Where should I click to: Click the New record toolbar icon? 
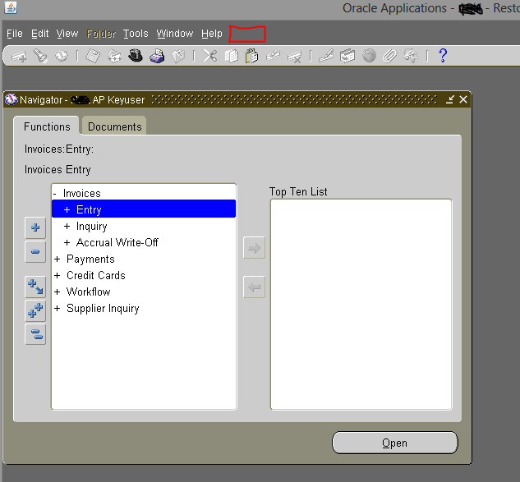[19, 56]
